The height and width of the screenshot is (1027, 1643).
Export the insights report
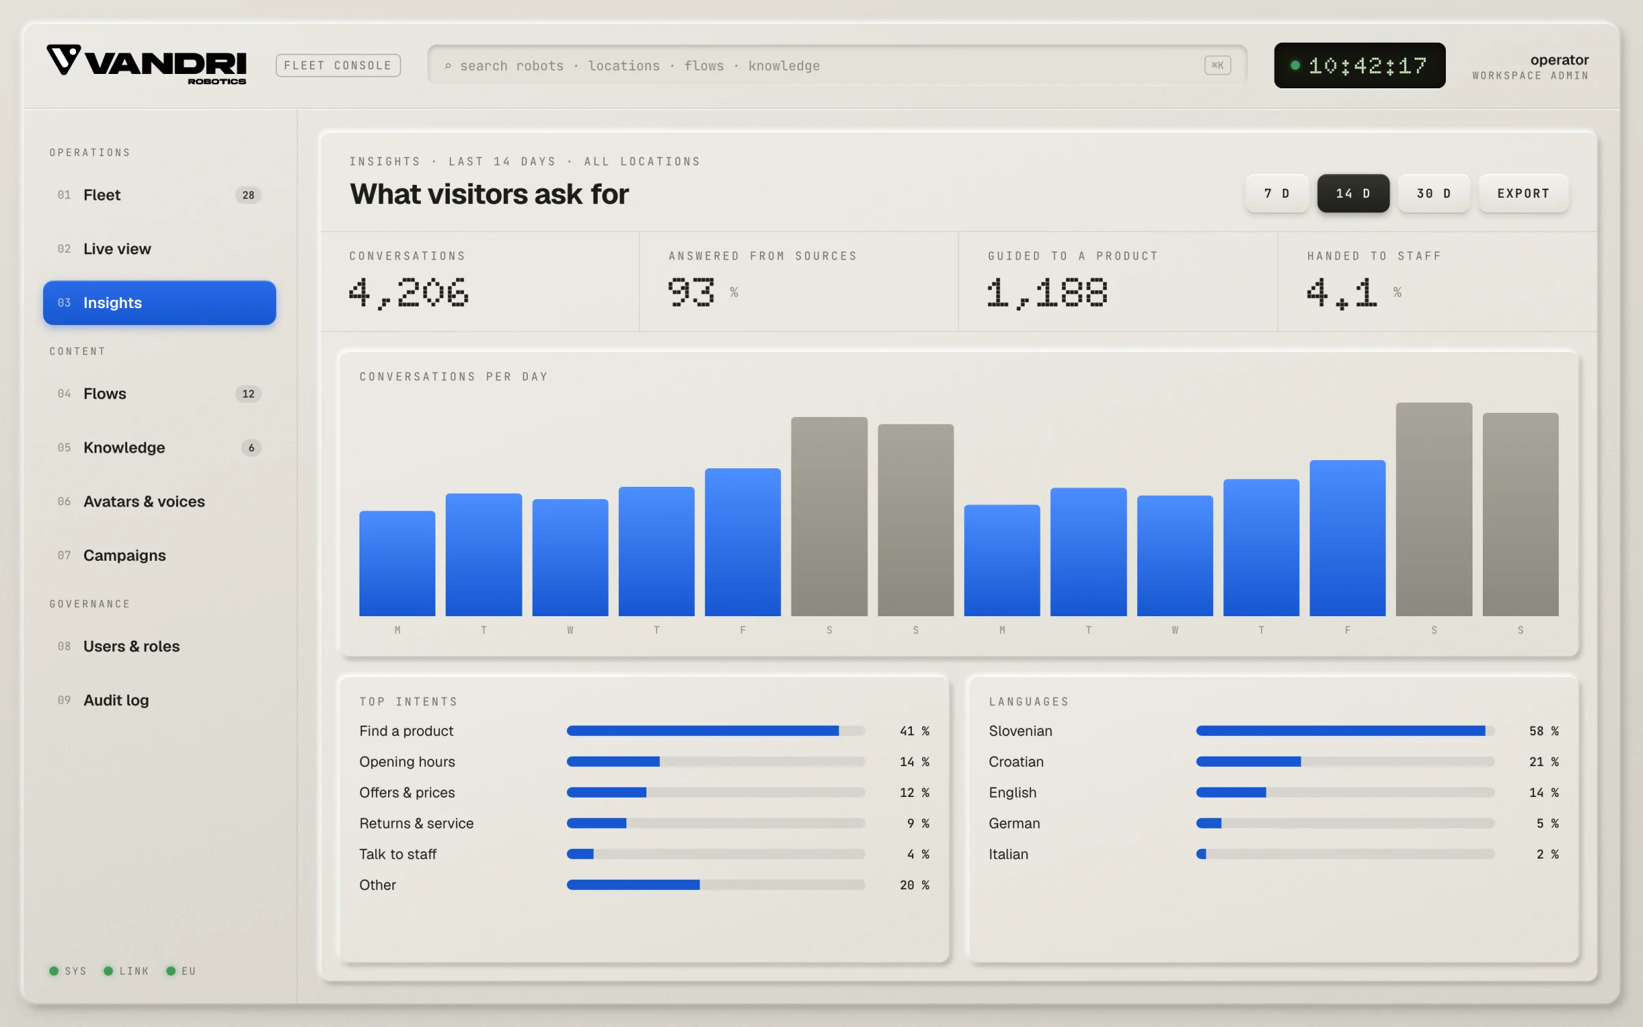(x=1523, y=194)
